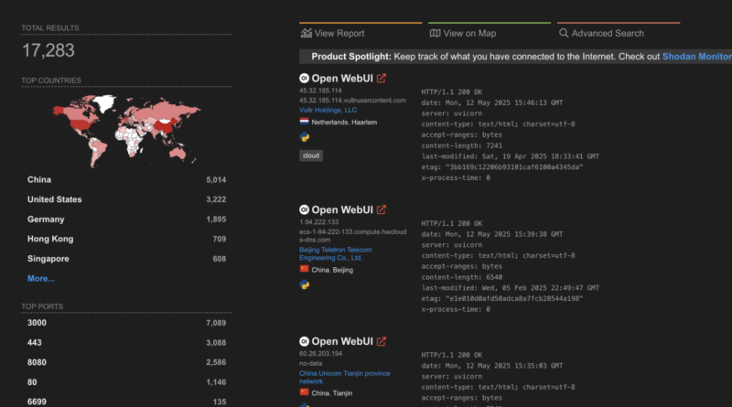Click the Vultr Holdings, LLC link
The height and width of the screenshot is (407, 732).
tap(328, 110)
